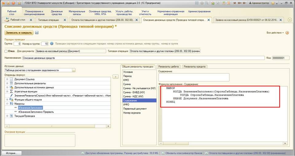This screenshot has width=295, height=156.
Task: Open the Все действия dropdown
Action: (275, 33)
